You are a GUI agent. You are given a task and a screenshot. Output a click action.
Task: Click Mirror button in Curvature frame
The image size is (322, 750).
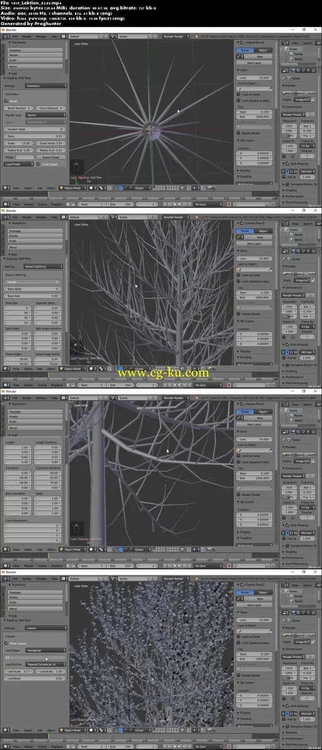tap(35, 427)
